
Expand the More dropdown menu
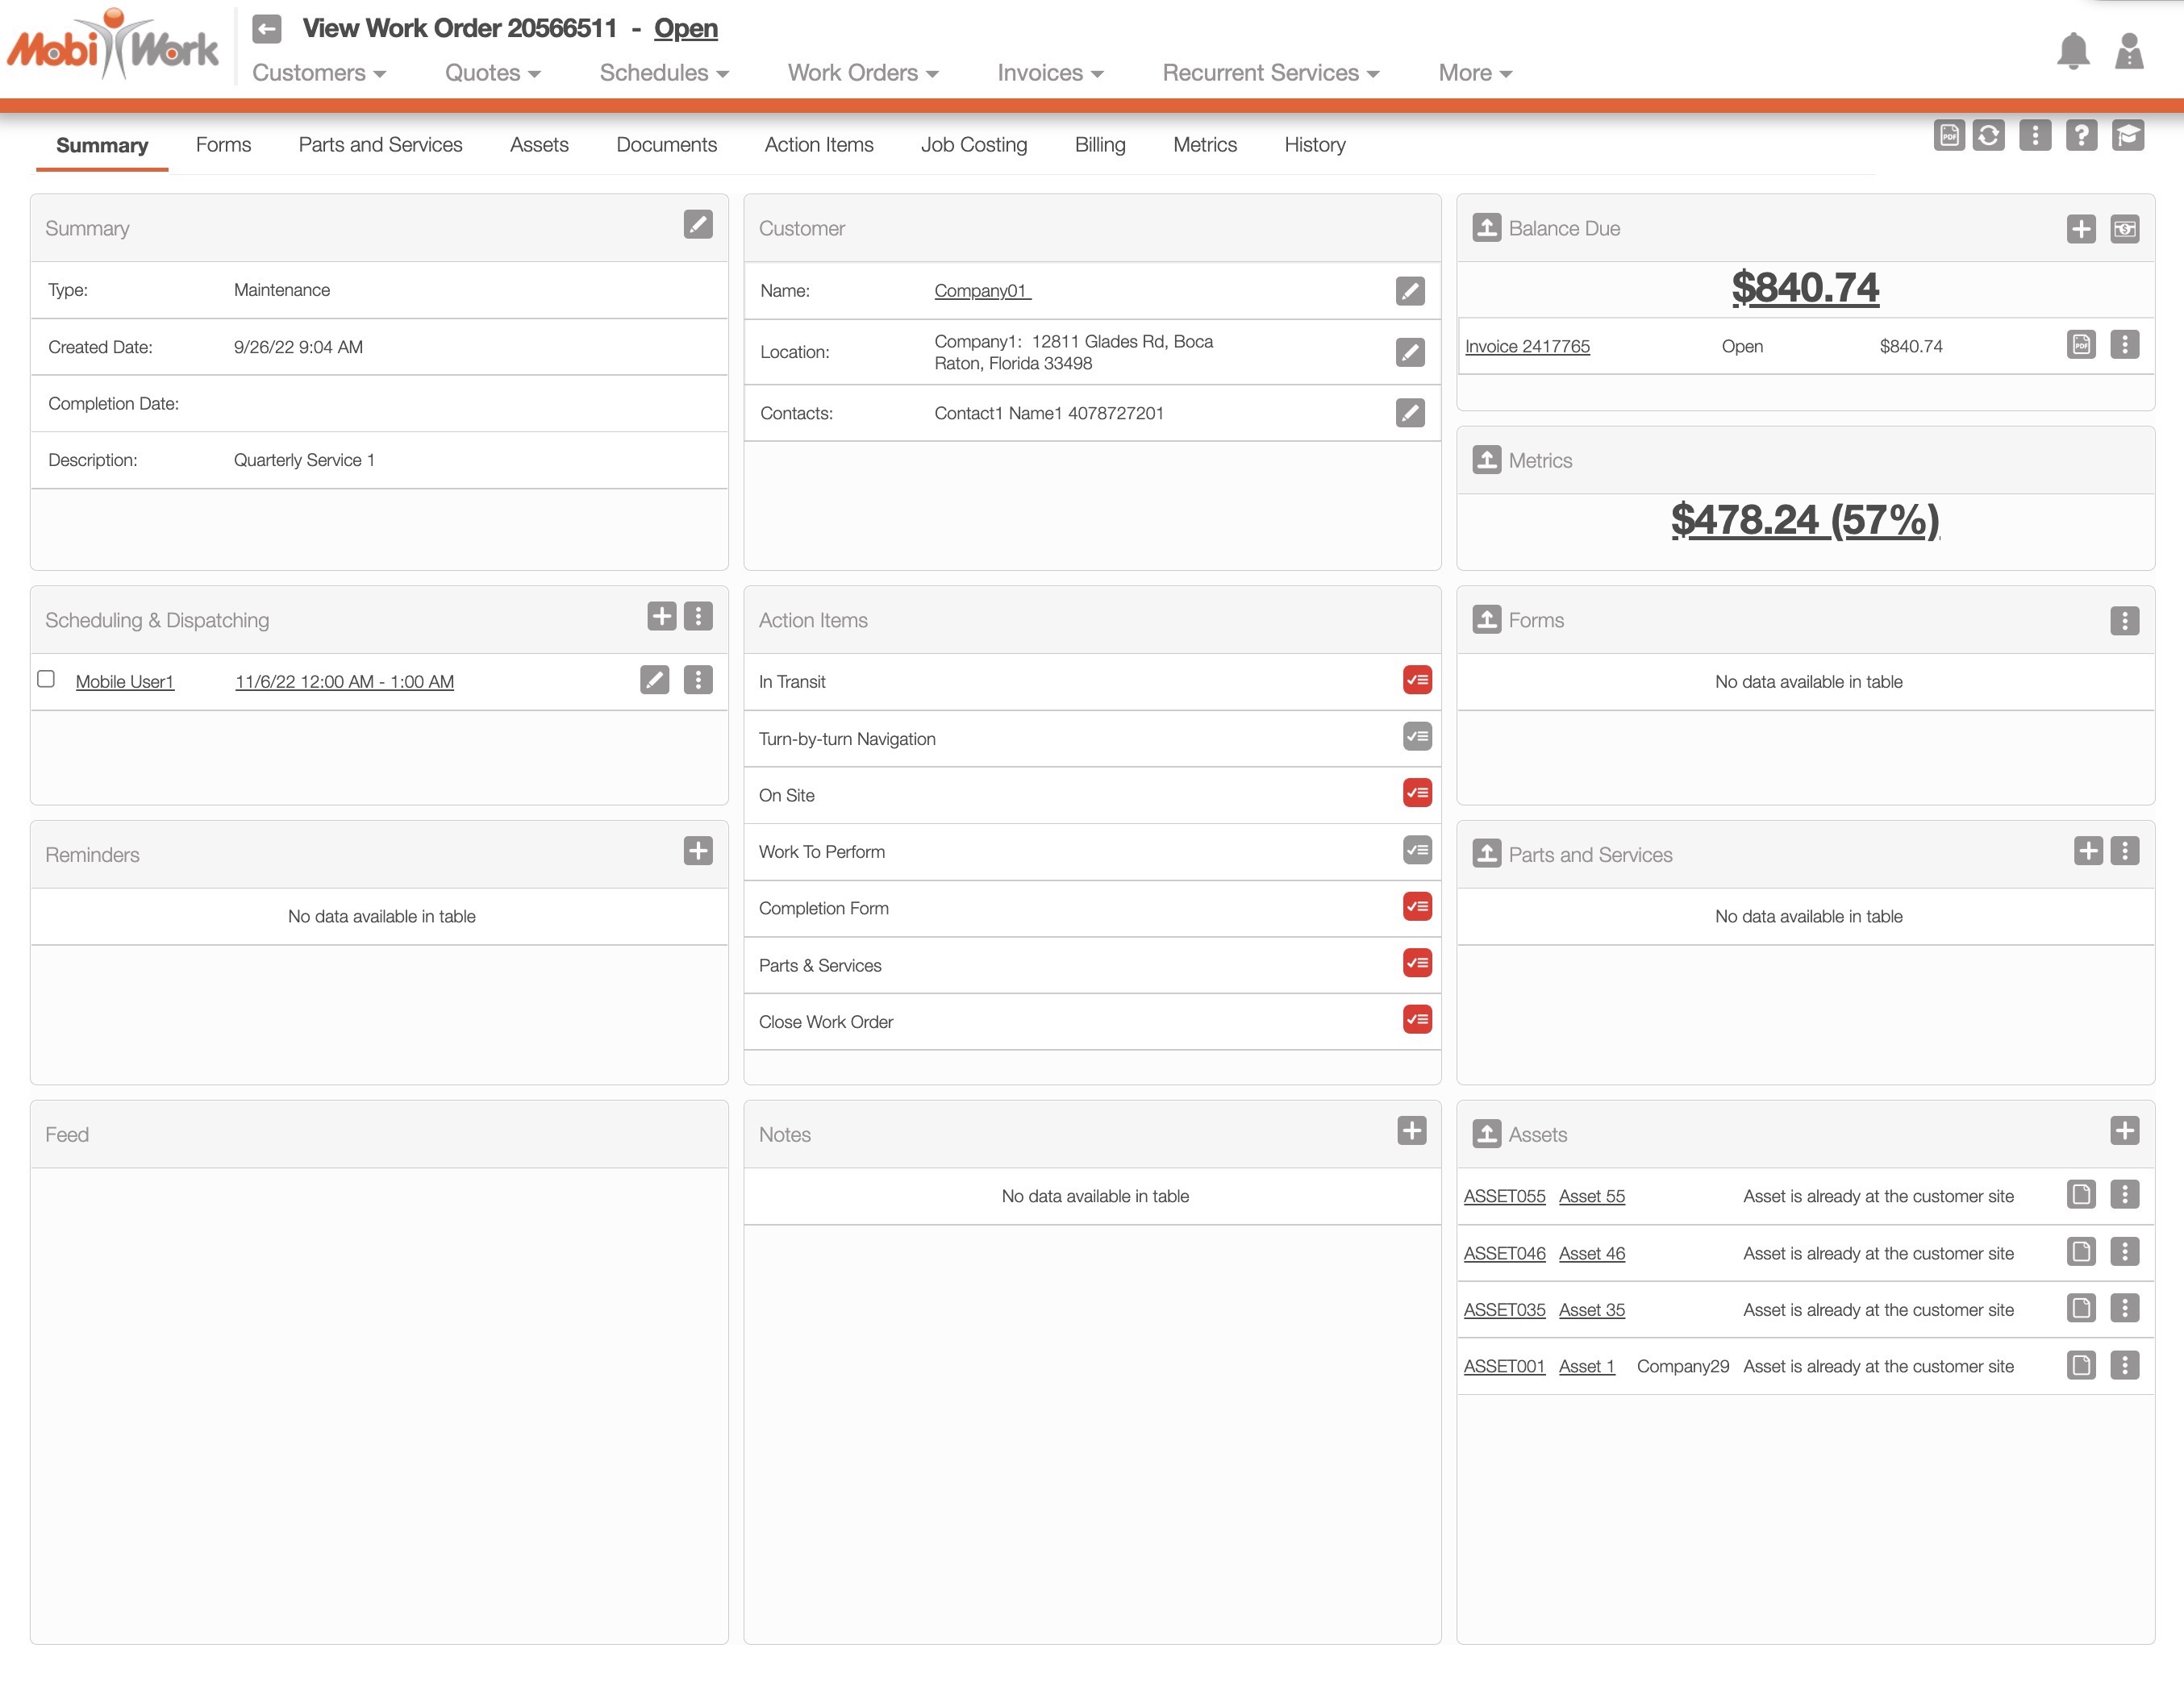1474,73
